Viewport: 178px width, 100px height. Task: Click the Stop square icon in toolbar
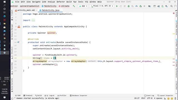click(144, 6)
